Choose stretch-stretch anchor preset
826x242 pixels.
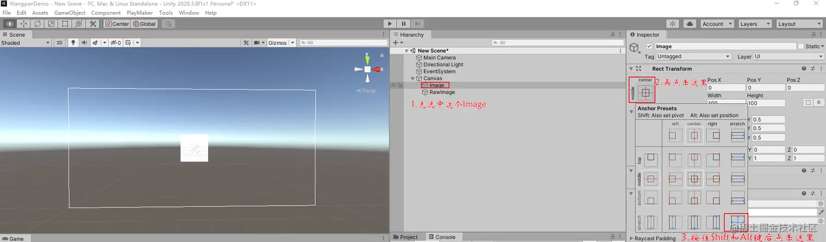pyautogui.click(x=737, y=222)
